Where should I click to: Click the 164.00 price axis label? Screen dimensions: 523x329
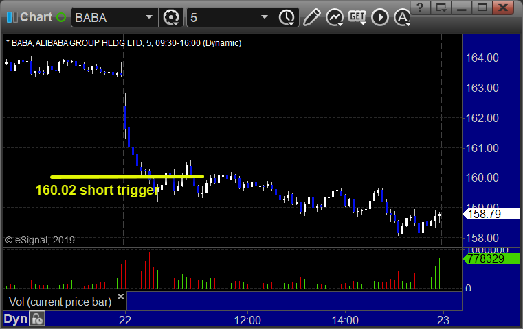482,58
